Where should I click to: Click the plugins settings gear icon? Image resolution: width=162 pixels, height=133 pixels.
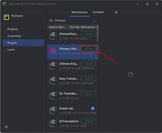pos(116,12)
